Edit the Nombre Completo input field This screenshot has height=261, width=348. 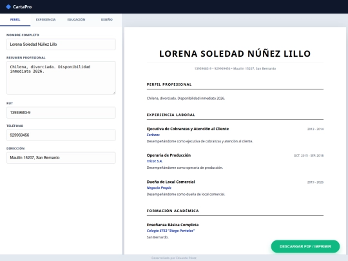pos(61,44)
